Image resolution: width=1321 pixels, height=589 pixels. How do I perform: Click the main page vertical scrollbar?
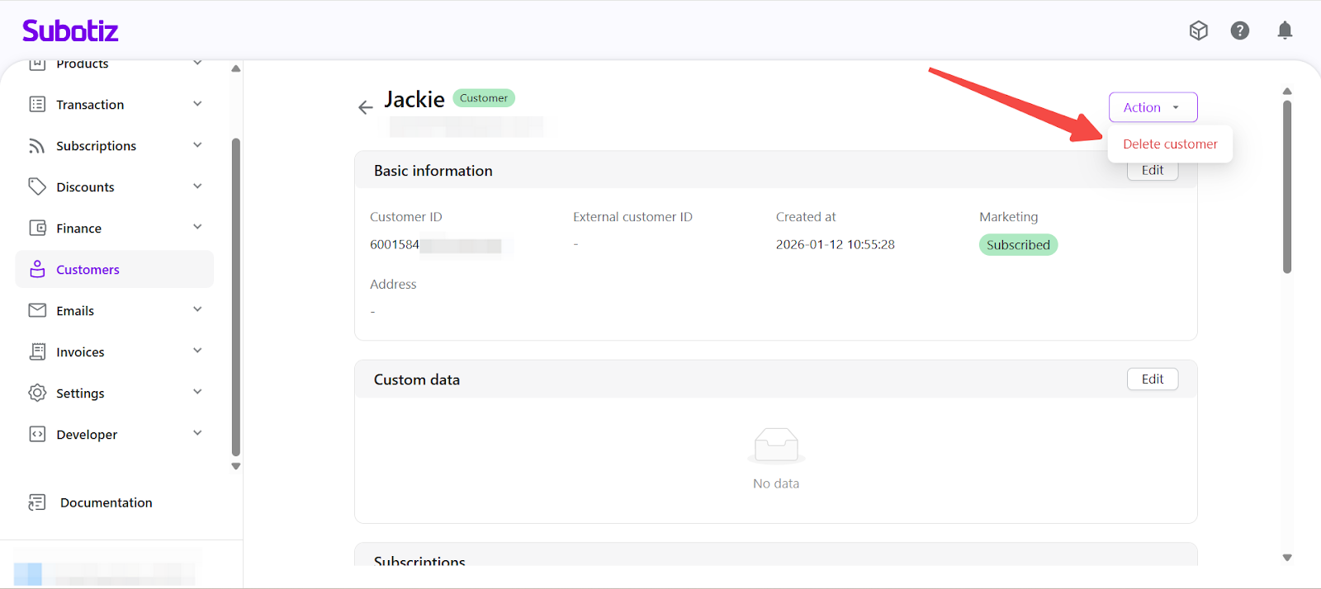click(x=1286, y=186)
